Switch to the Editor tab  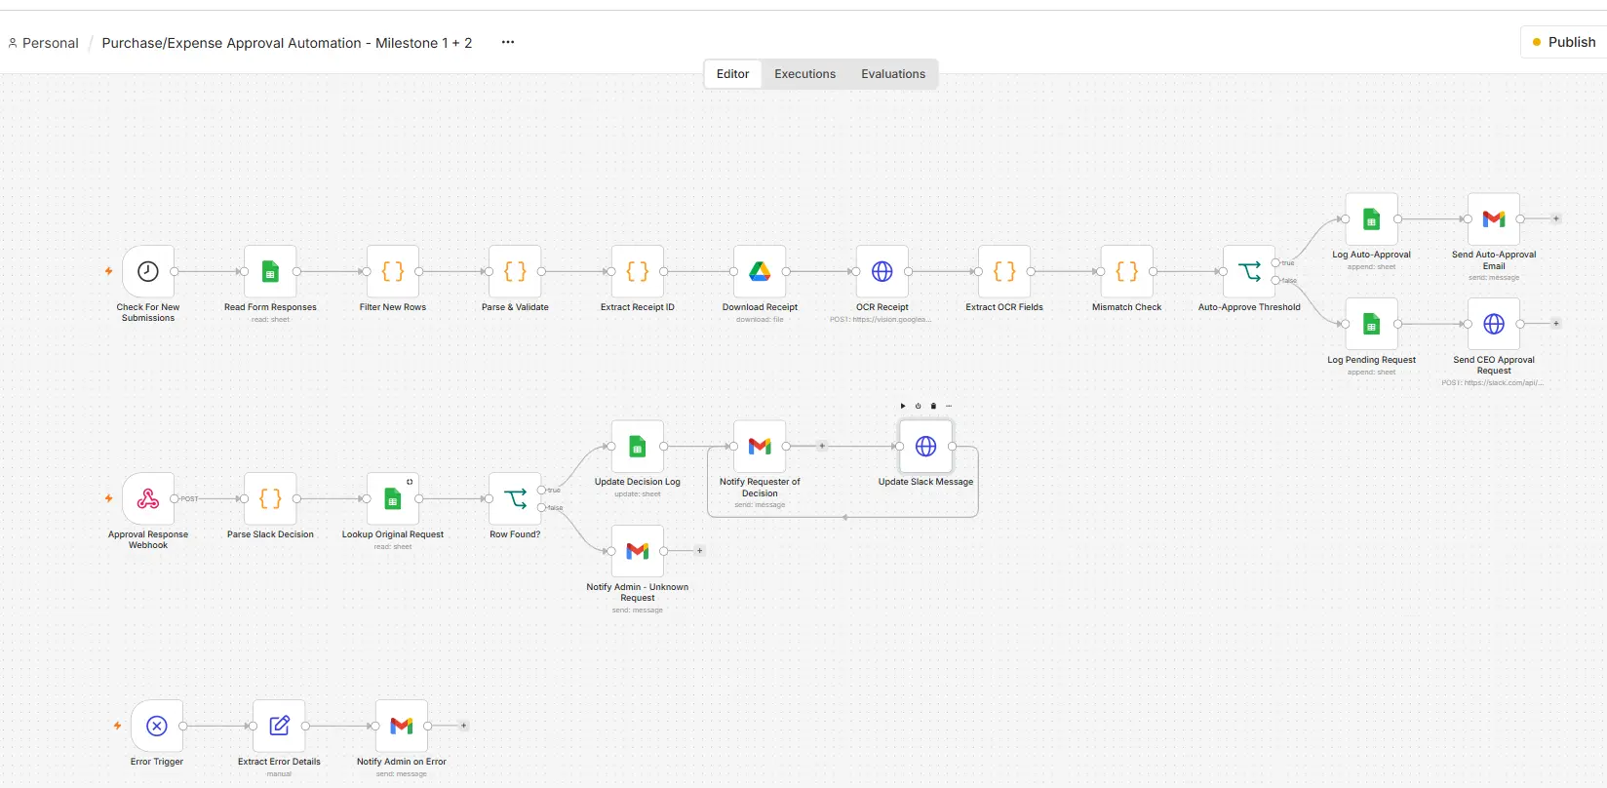(x=733, y=74)
